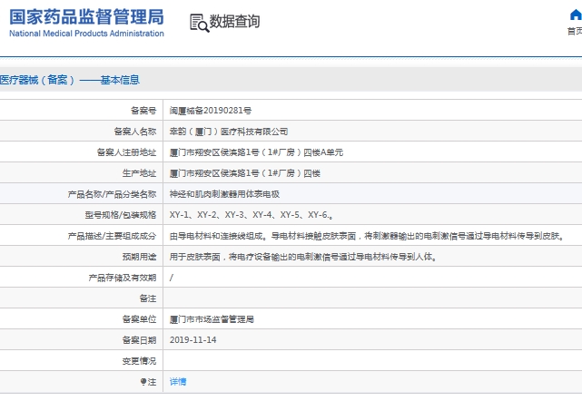Select company name 幸韵（厦门）医疗科技有限公司
The height and width of the screenshot is (401, 582).
click(229, 132)
